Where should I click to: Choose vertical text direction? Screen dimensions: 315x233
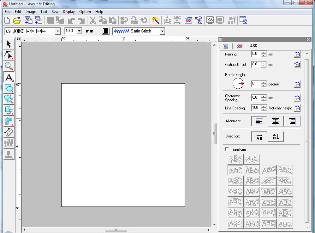[276, 137]
